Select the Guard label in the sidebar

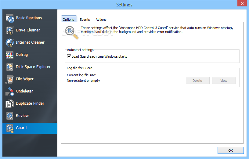click(21, 128)
